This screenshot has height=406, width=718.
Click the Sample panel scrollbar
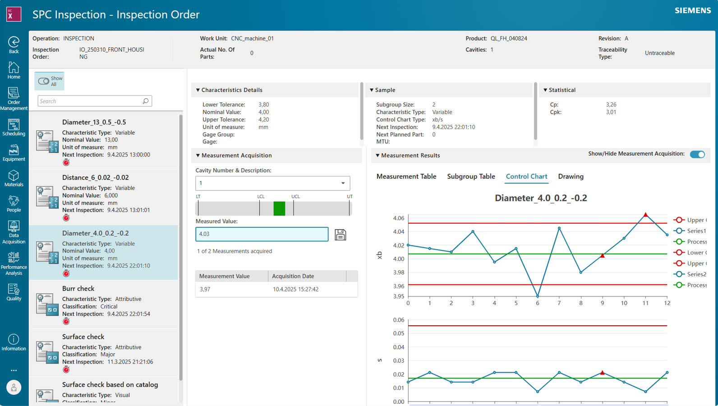[535, 111]
